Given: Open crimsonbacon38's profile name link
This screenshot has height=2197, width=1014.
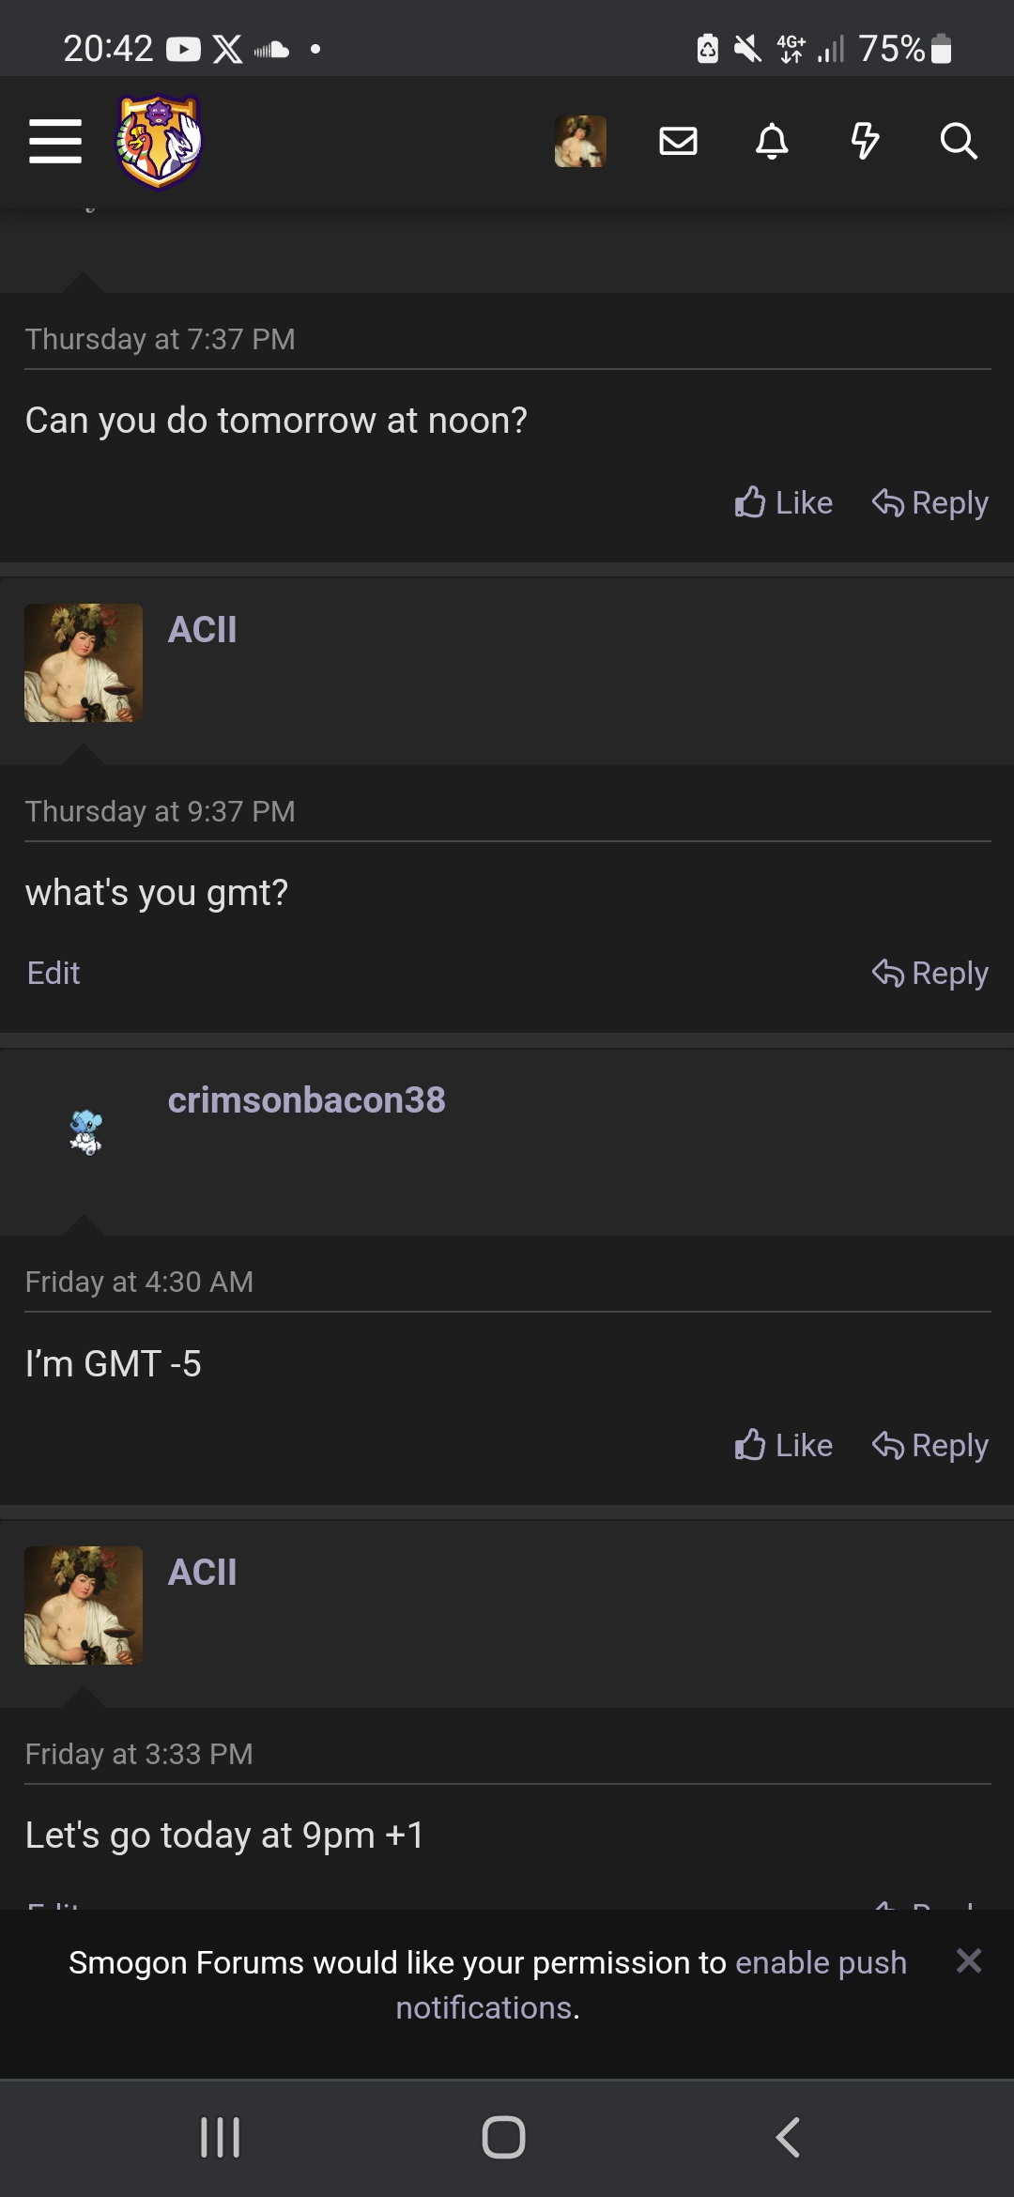Looking at the screenshot, I should point(306,1100).
